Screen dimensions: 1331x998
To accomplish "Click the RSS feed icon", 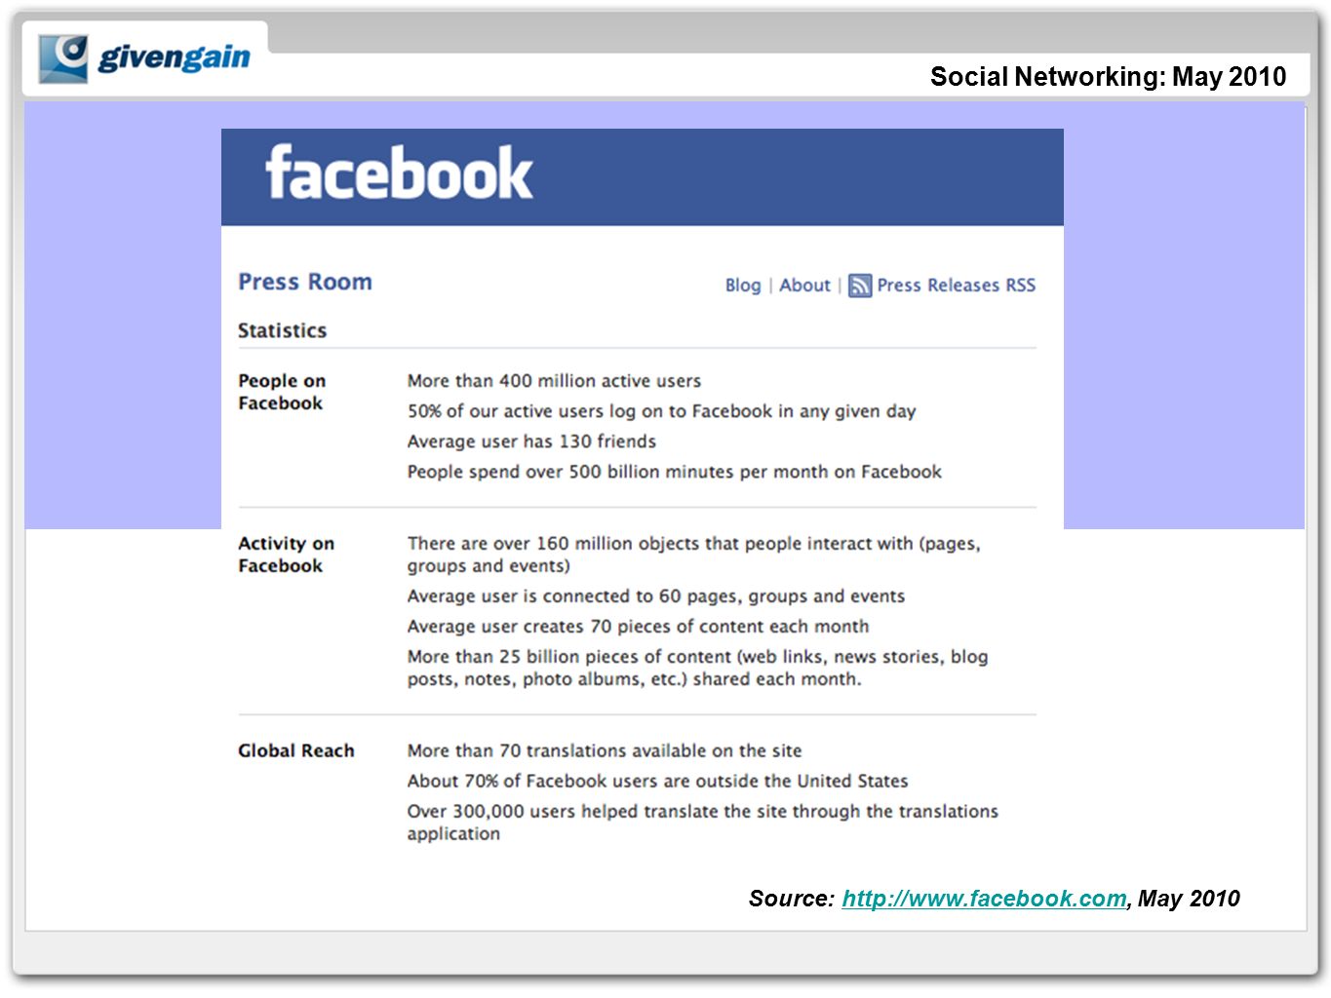I will [x=860, y=286].
